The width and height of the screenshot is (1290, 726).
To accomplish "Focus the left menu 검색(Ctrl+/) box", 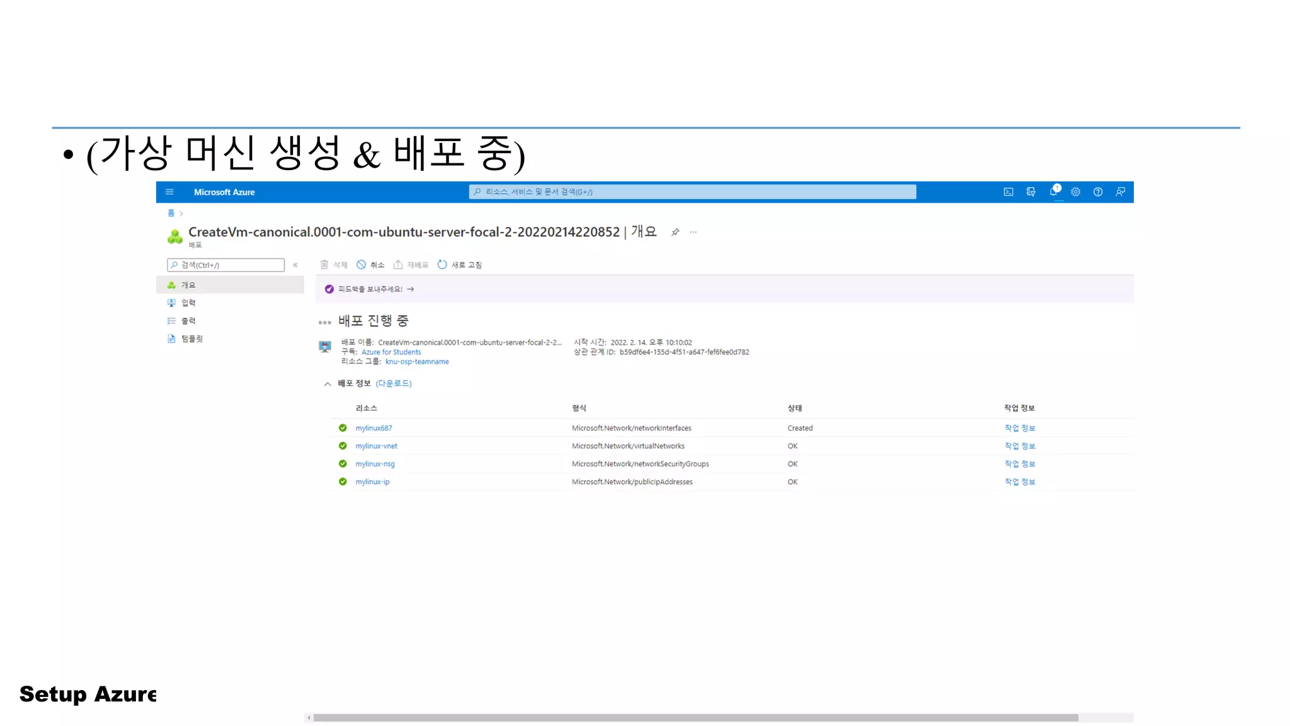I will pos(225,265).
